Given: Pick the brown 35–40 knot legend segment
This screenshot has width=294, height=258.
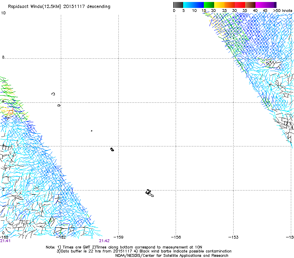Looking at the screenshot, I should [x=250, y=5].
